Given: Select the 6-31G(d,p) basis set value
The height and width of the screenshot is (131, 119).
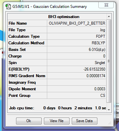Looking at the screenshot, I should 97,50.
